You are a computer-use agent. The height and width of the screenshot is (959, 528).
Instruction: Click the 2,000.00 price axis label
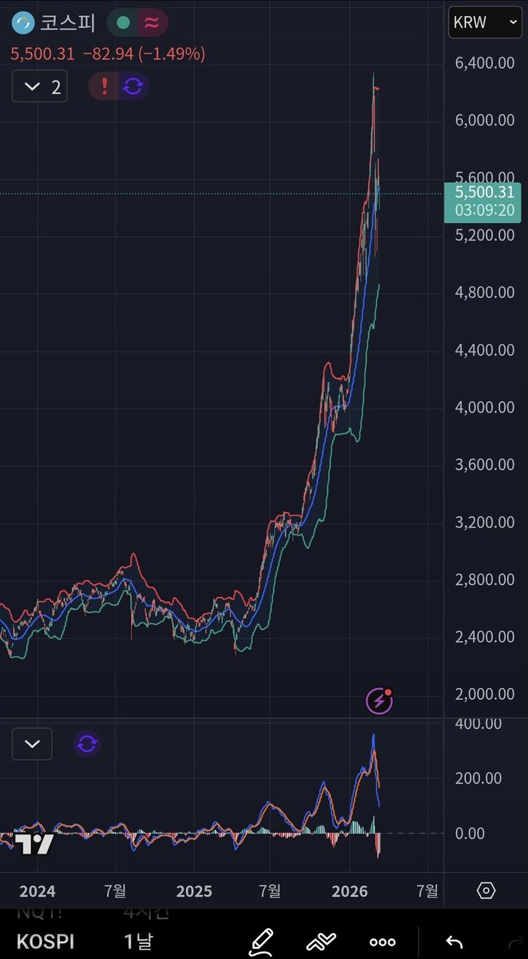[485, 694]
